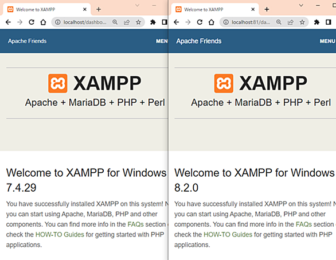Open MENU in left window header
The width and height of the screenshot is (336, 260).
click(162, 41)
